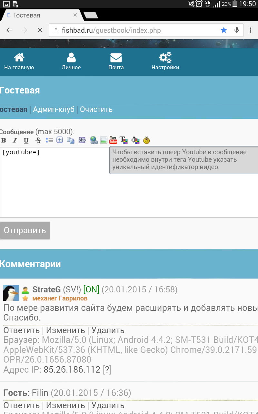Image resolution: width=258 pixels, height=414 pixels.
Task: Apply strikethrough formatting icon
Action: point(38,140)
